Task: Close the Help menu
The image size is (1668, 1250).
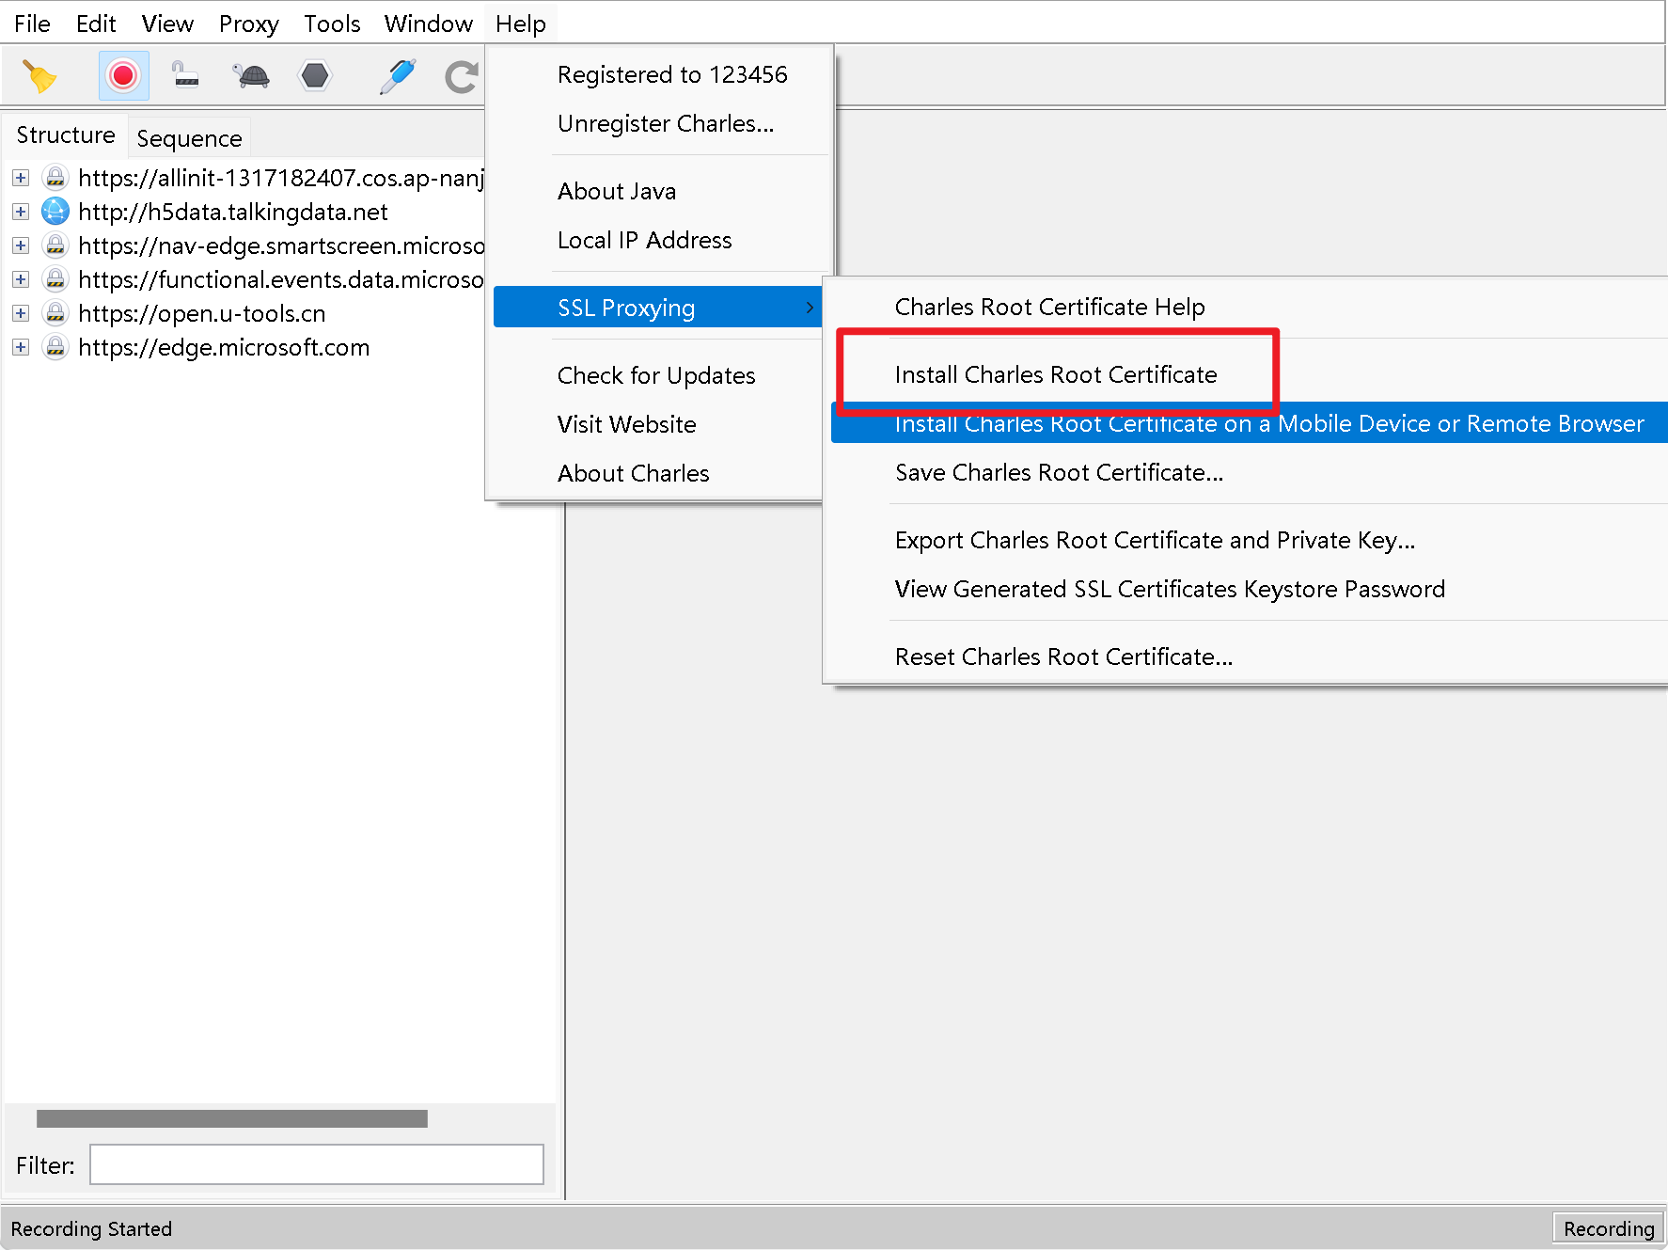Action: 521,24
